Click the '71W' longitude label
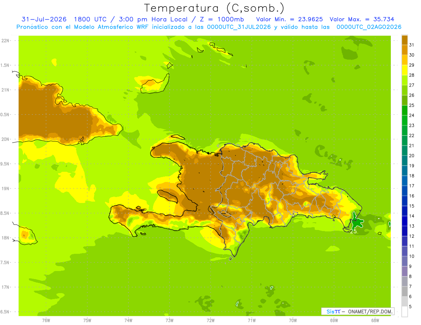Viewport: 421px width, 325px height. click(x=252, y=320)
